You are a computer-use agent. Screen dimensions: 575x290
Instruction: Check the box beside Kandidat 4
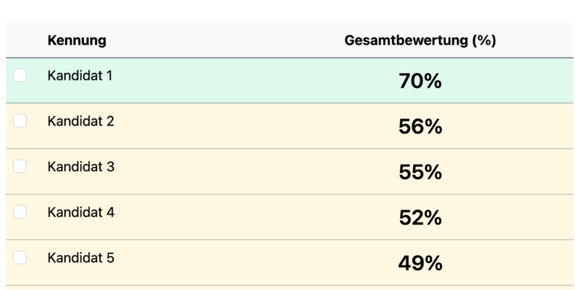pyautogui.click(x=20, y=212)
